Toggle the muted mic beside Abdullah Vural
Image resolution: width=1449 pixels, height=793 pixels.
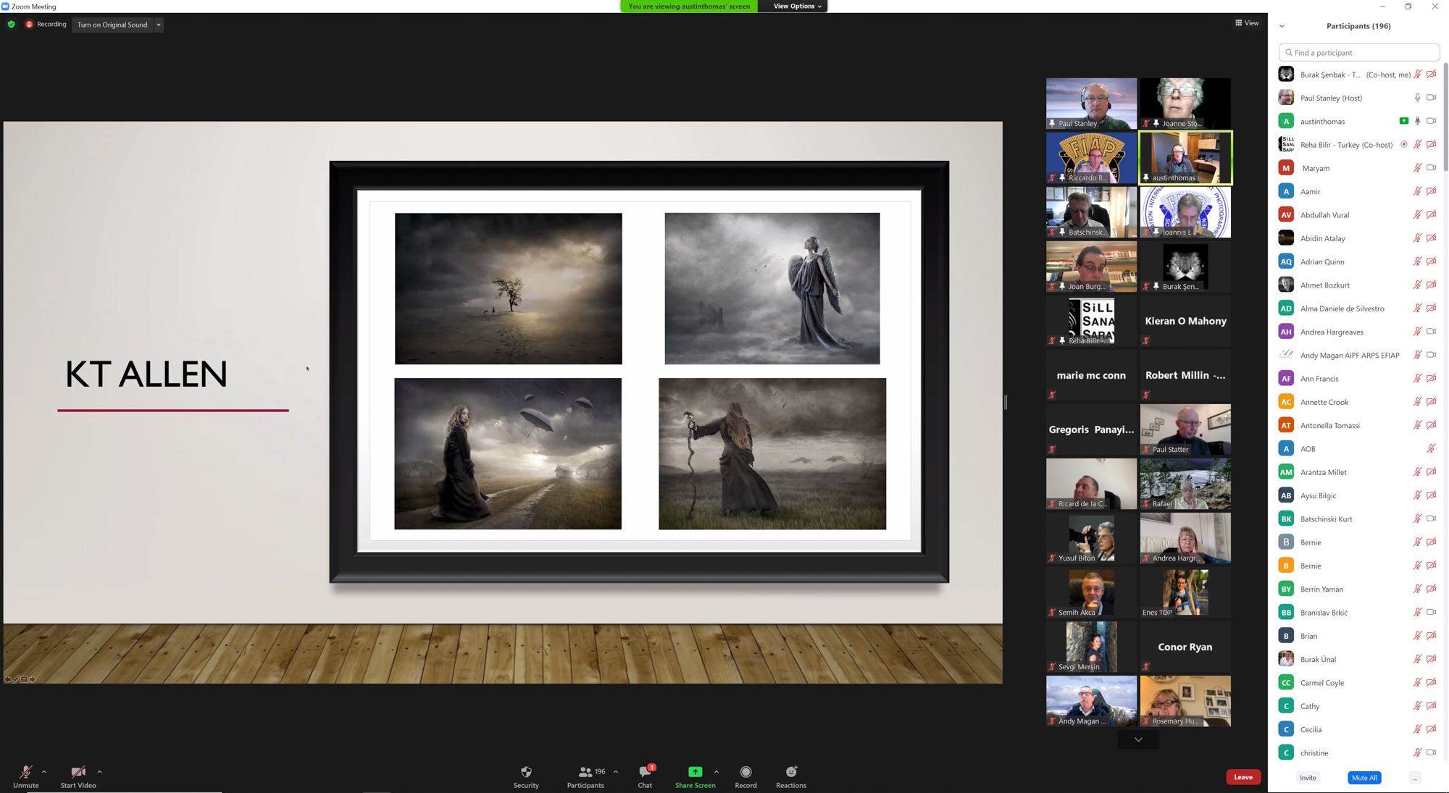coord(1417,215)
